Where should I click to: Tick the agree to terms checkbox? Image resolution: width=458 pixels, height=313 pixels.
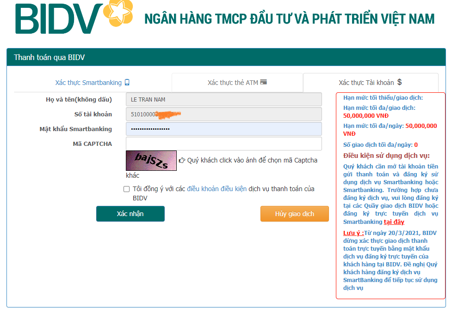point(126,189)
